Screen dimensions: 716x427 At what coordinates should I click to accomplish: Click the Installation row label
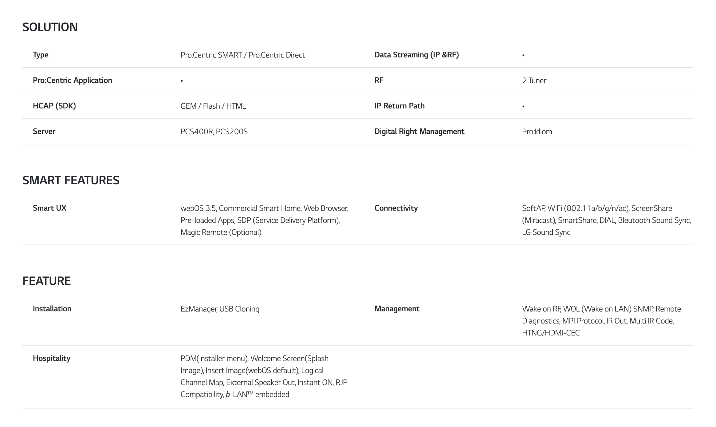click(x=52, y=309)
